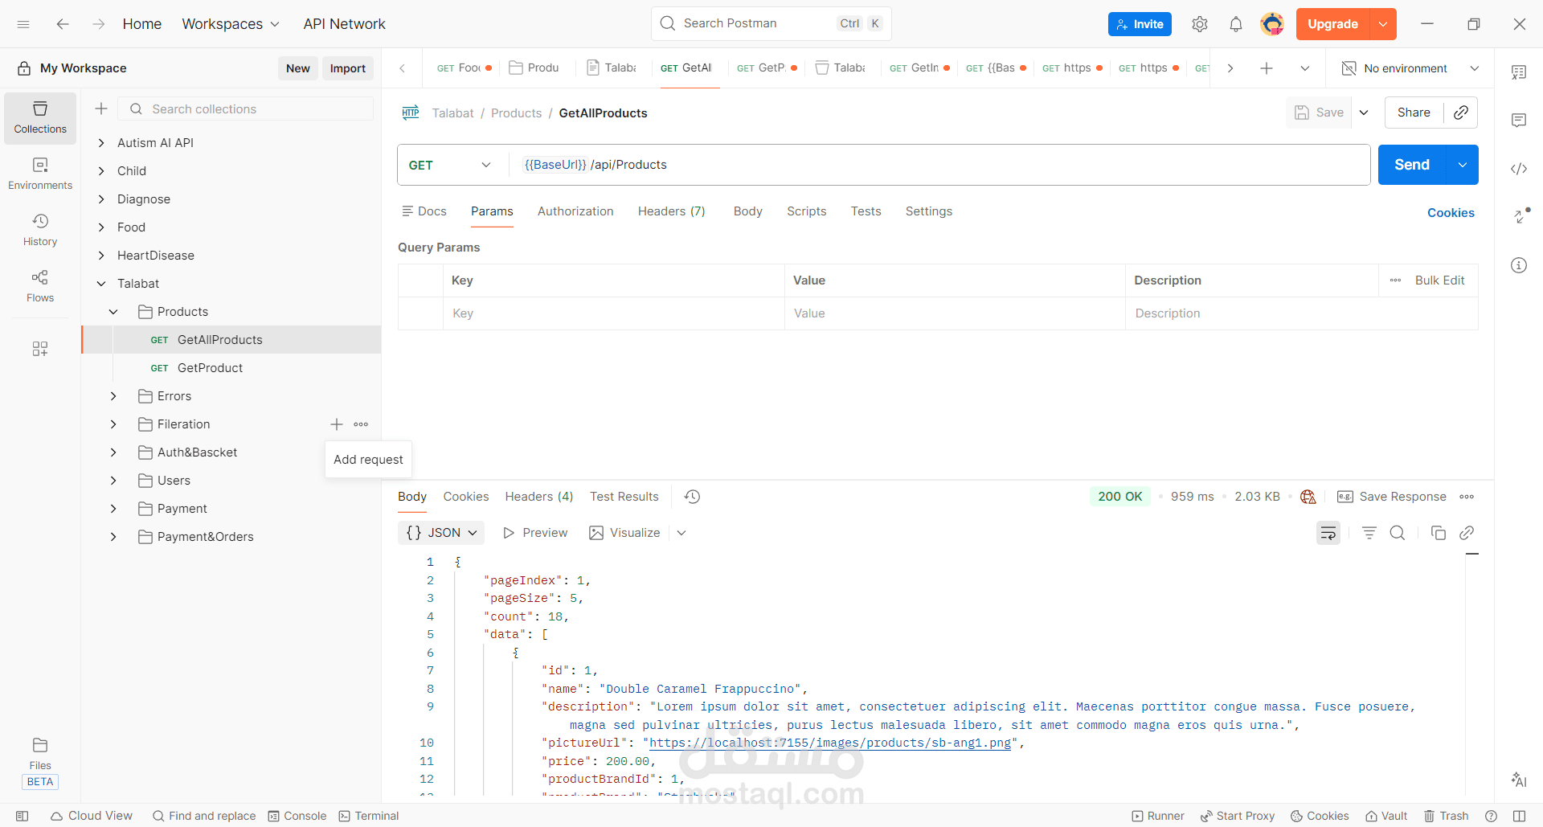Search within the response body
This screenshot has height=827, width=1543.
[x=1398, y=533]
